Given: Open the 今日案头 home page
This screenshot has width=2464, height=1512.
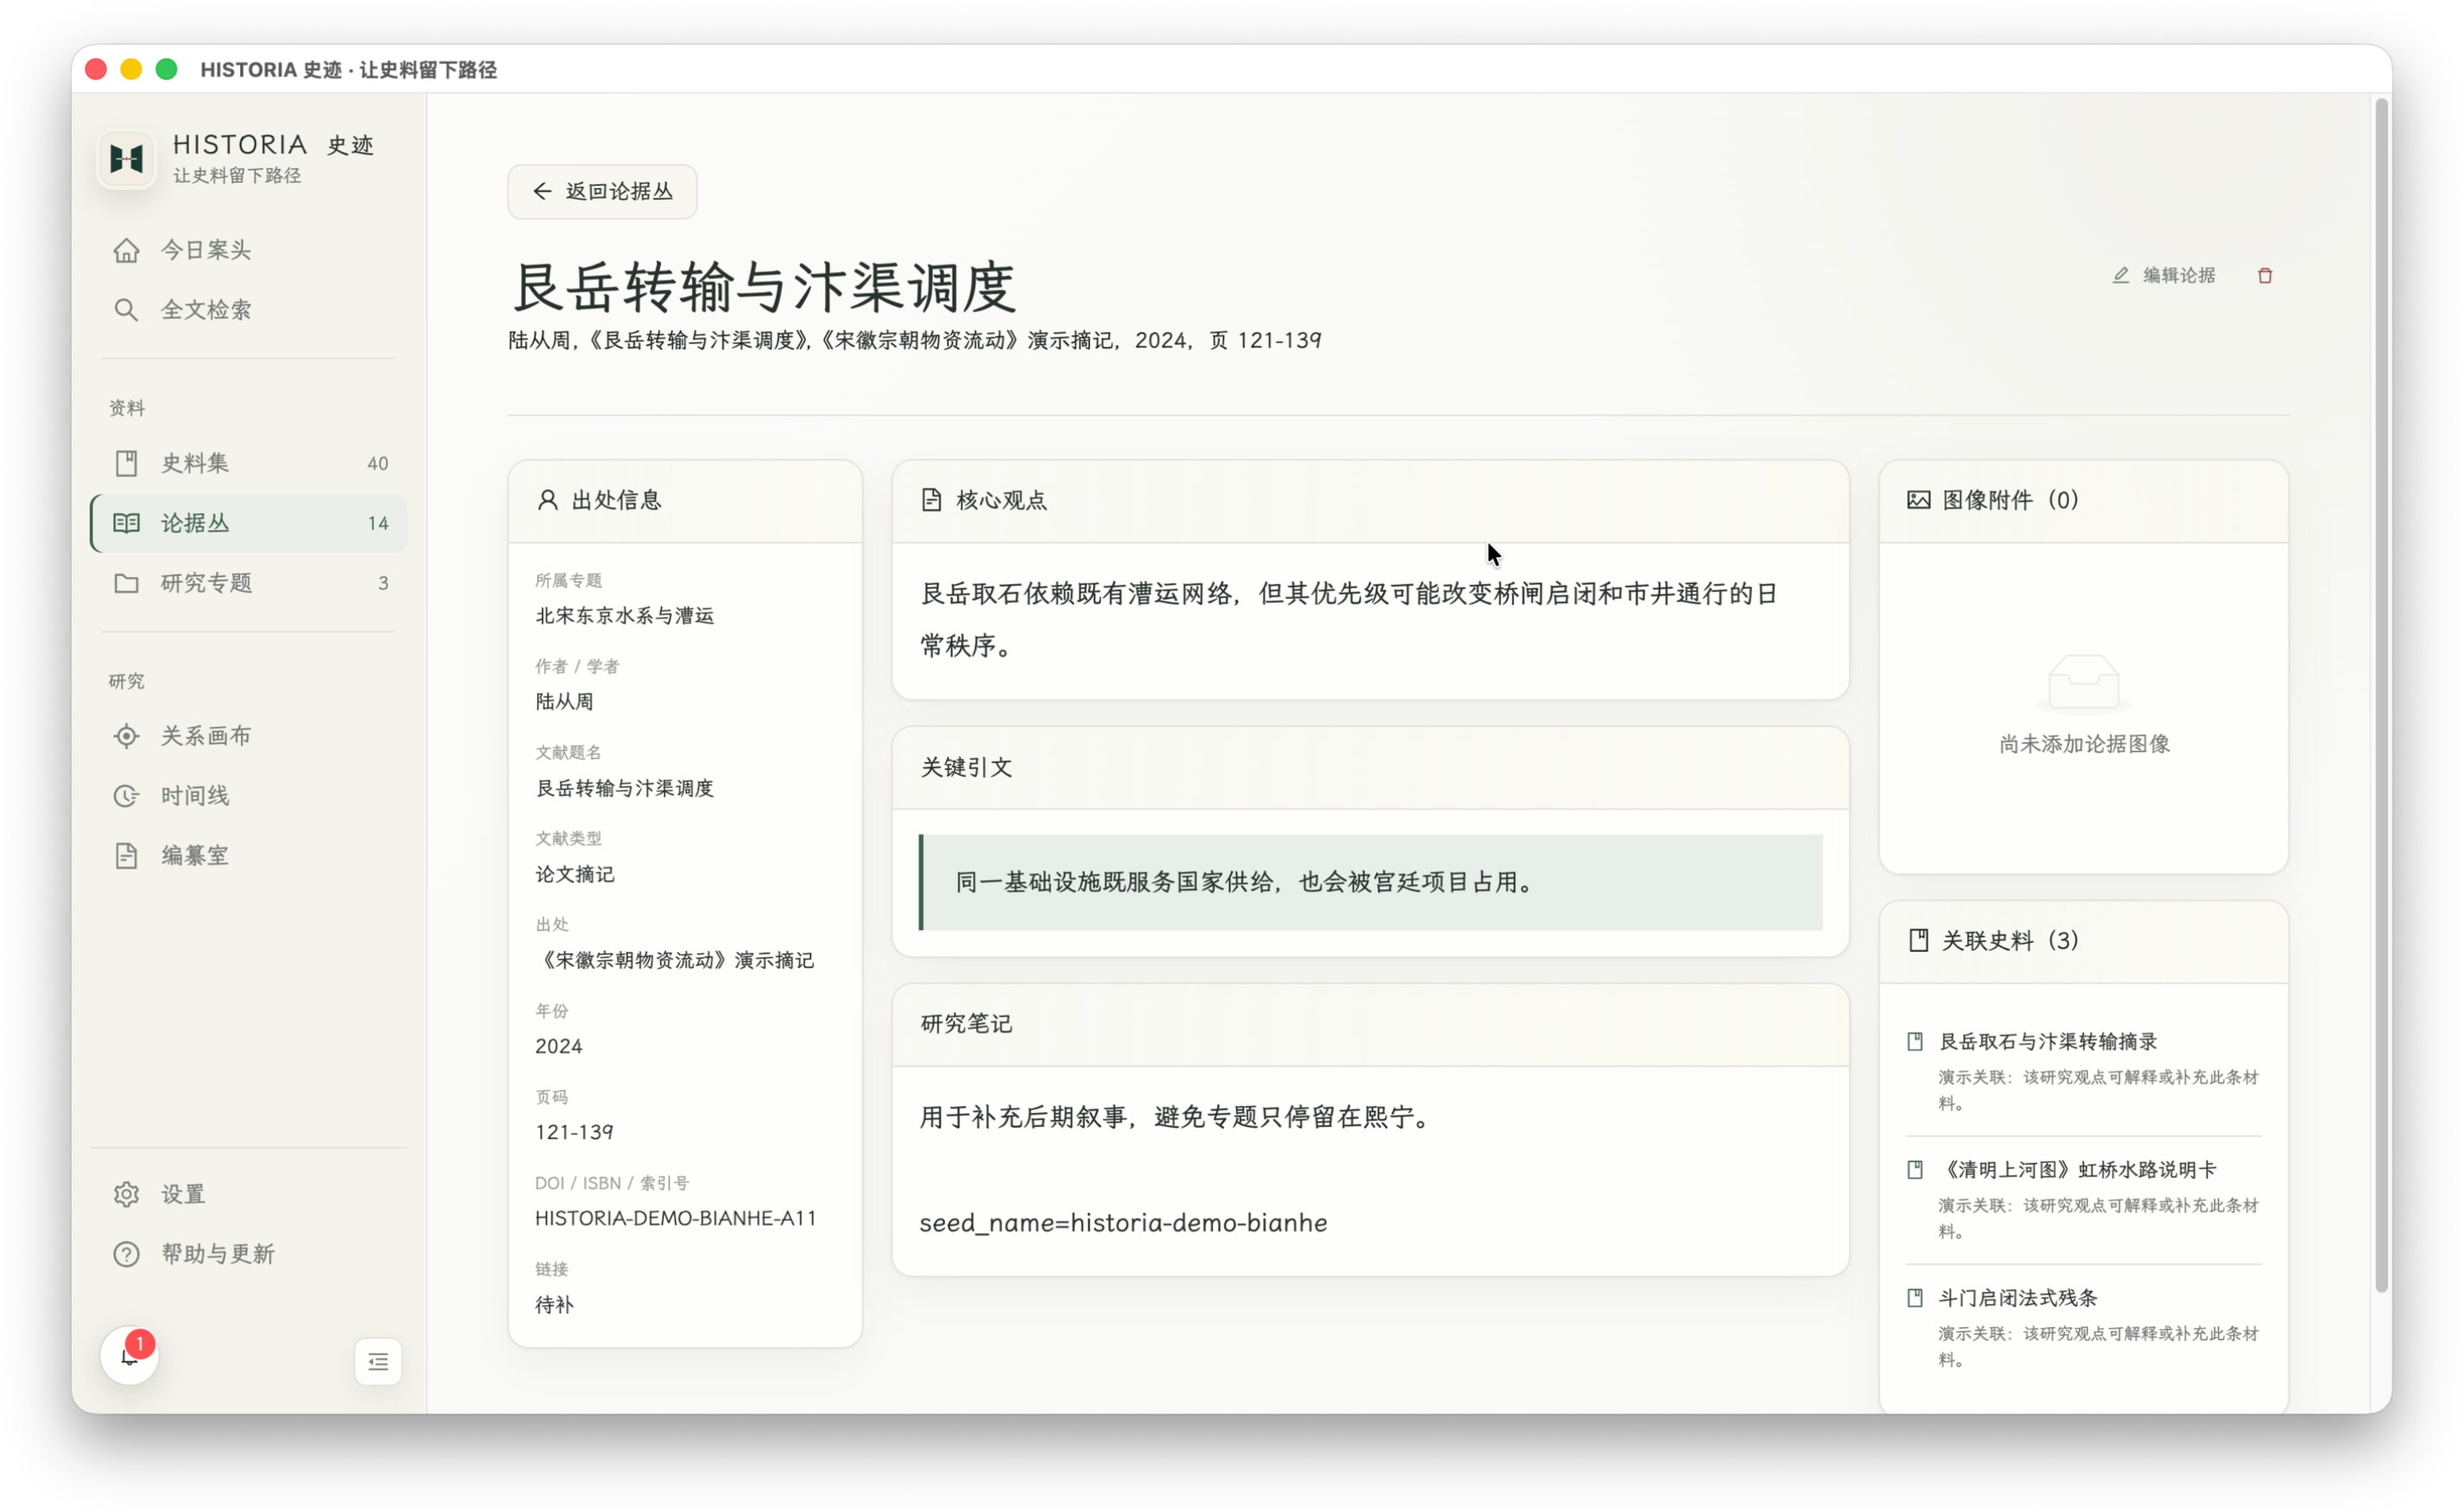Looking at the screenshot, I should coord(248,250).
